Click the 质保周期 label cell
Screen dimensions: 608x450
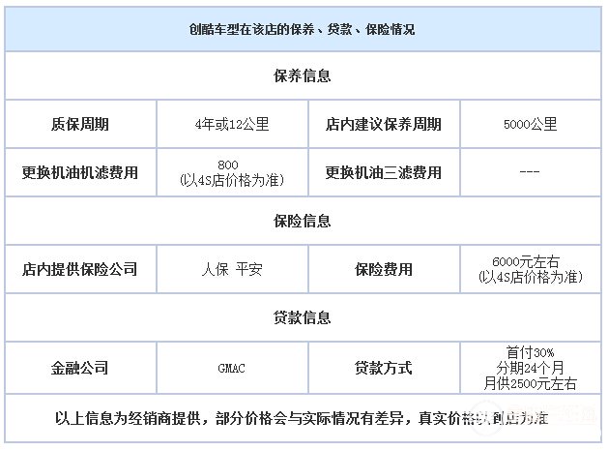point(80,124)
